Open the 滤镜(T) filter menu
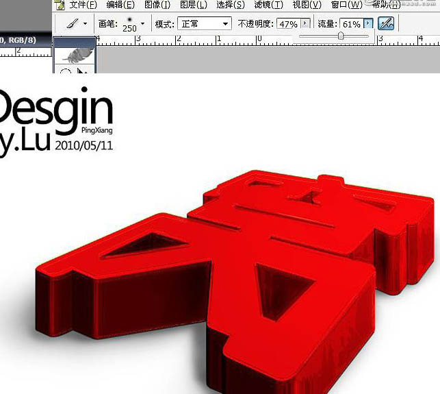440x394 pixels. (268, 5)
